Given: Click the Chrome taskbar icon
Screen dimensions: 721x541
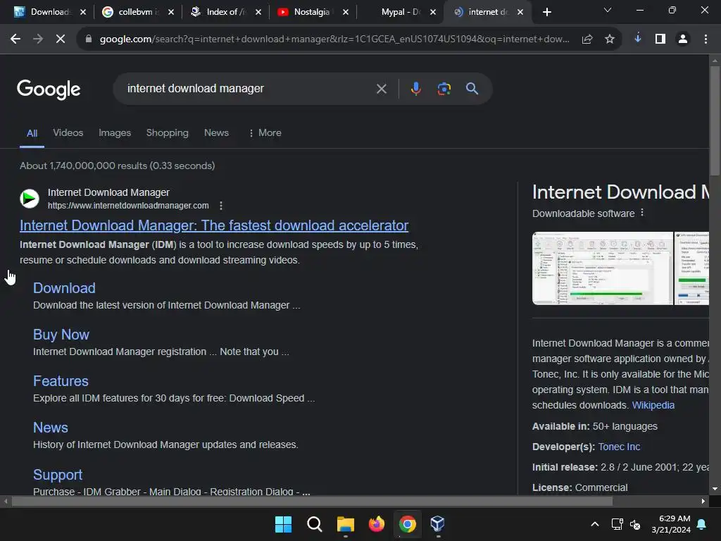Looking at the screenshot, I should click(x=408, y=524).
